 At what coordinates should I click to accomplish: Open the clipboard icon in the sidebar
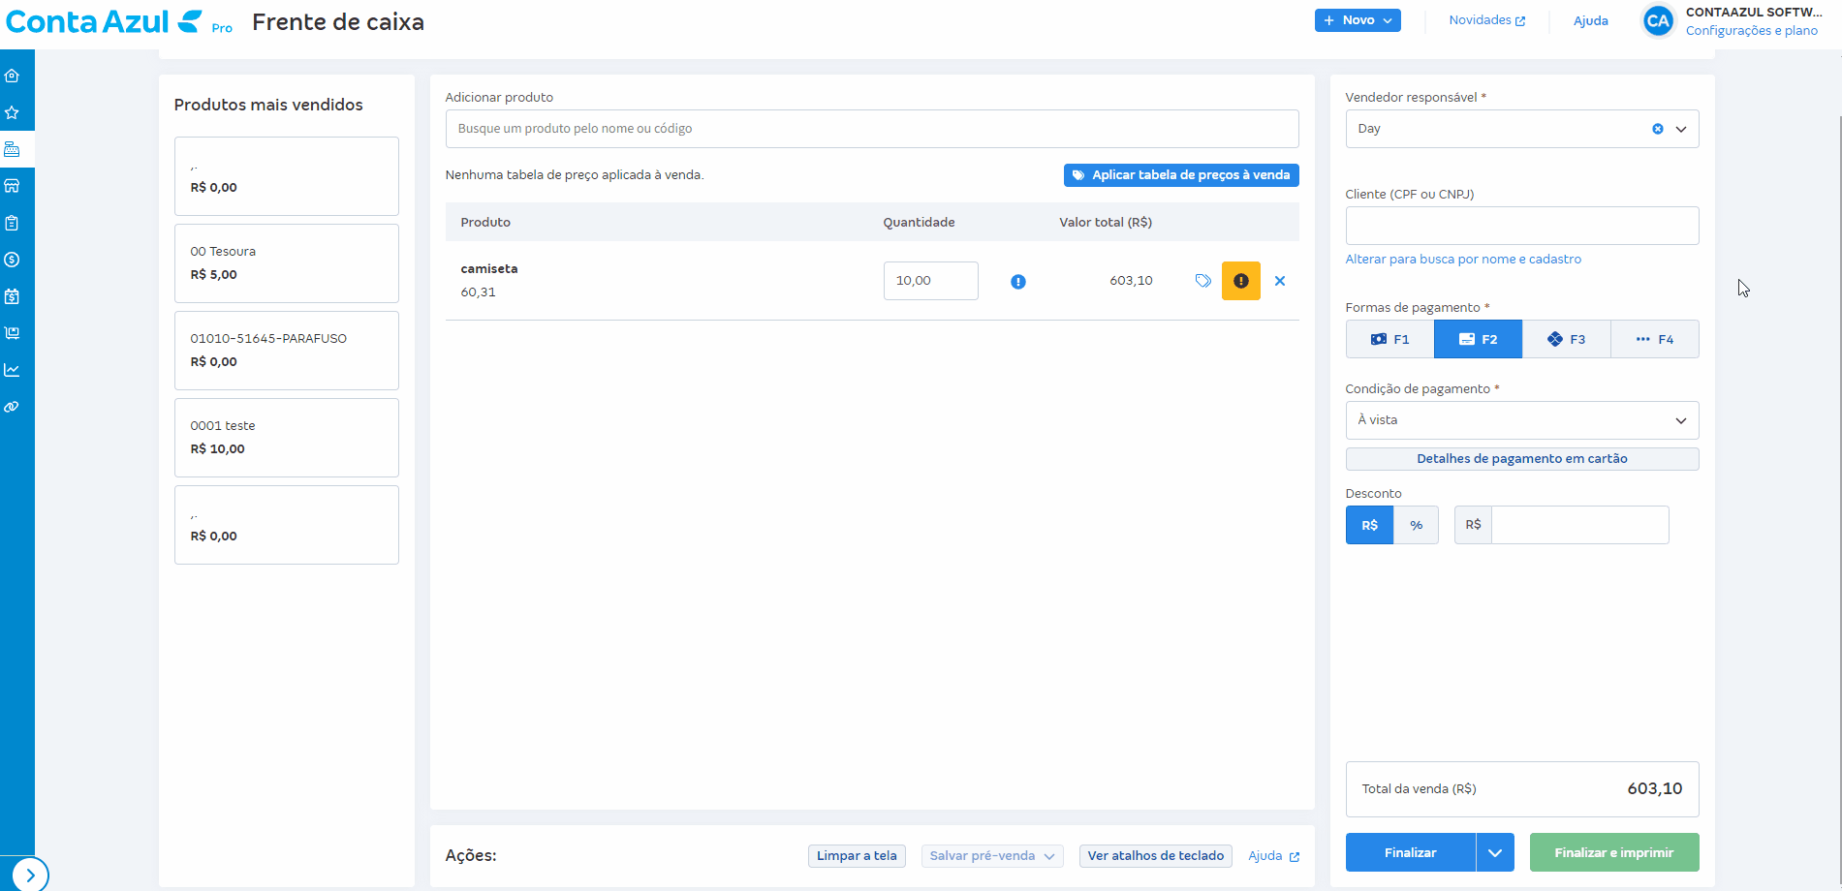pyautogui.click(x=13, y=223)
